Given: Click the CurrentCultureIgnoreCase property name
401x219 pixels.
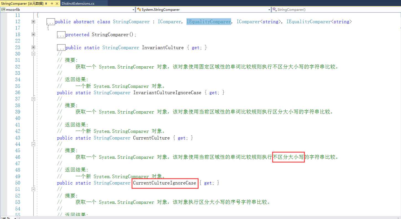Looking at the screenshot, I should click(165, 183).
